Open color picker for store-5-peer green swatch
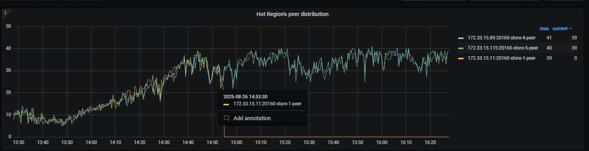Screen dimensions: 589x151 tap(461, 48)
